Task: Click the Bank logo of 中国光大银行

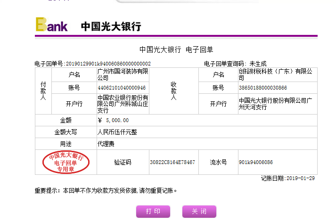Action: tap(52, 25)
